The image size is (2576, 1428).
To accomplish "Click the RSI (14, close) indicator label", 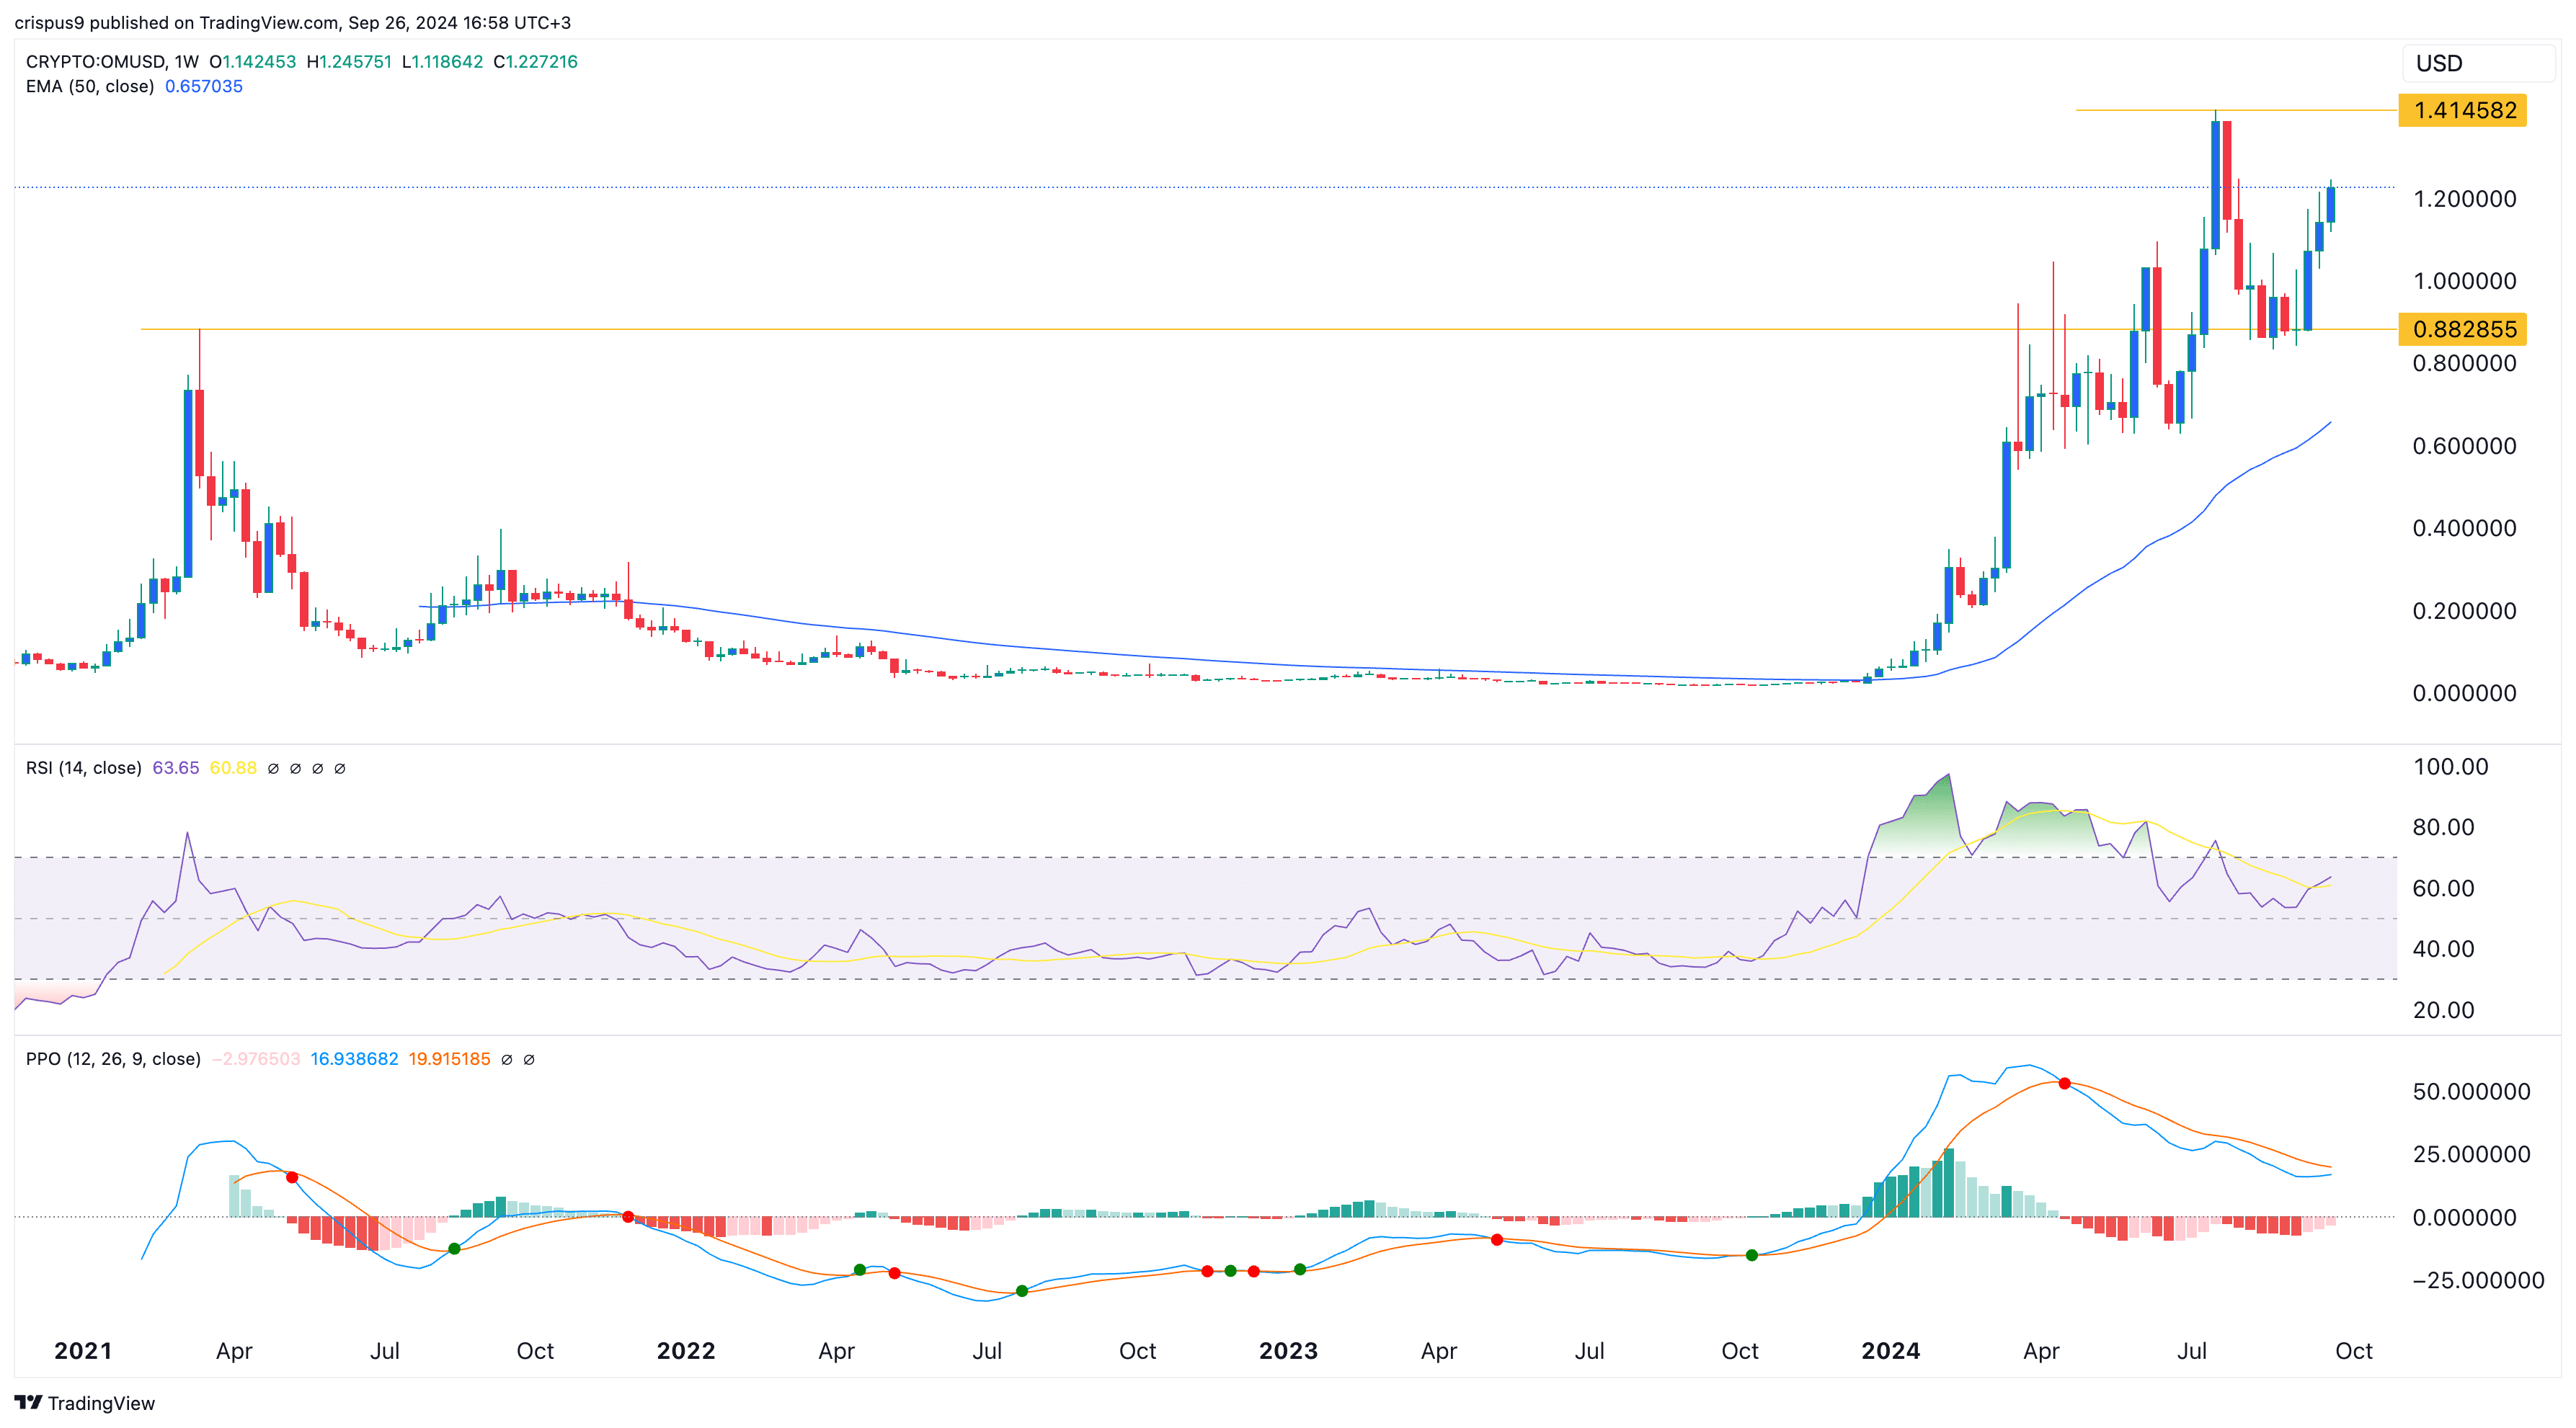I will 84,767.
